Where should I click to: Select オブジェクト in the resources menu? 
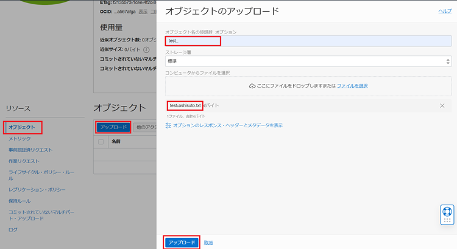pos(22,127)
